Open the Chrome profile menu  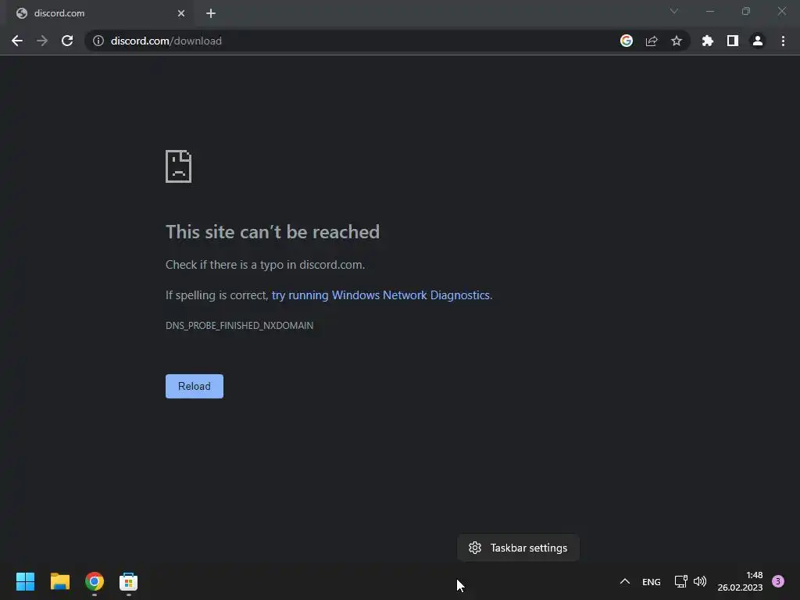[x=758, y=41]
